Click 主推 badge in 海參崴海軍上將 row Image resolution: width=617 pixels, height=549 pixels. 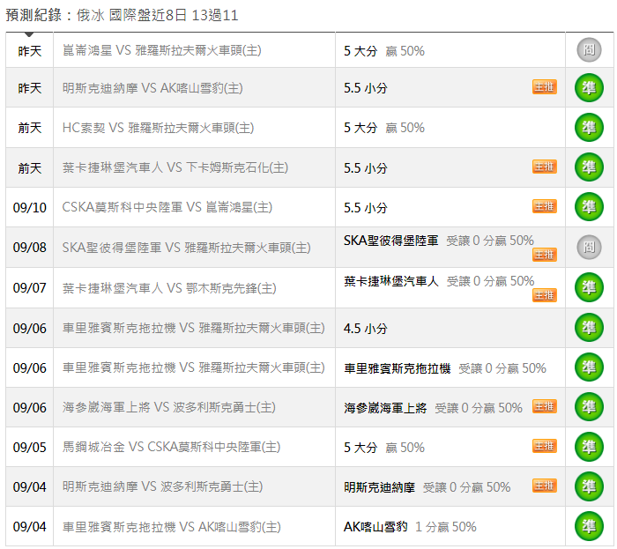point(544,406)
